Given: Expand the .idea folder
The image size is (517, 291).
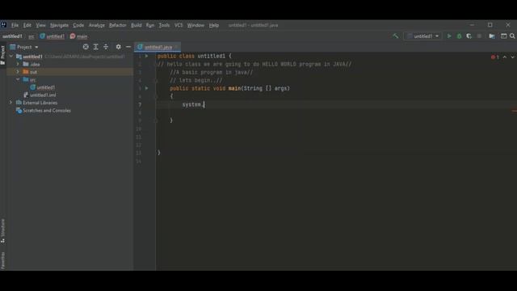Looking at the screenshot, I should 18,64.
